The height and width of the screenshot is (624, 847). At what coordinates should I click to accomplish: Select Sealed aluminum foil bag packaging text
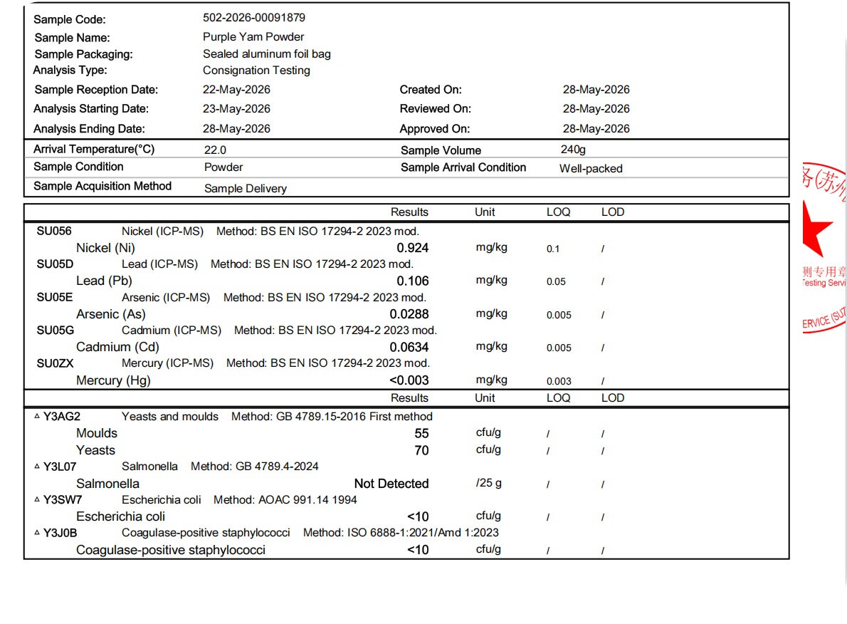(x=267, y=54)
